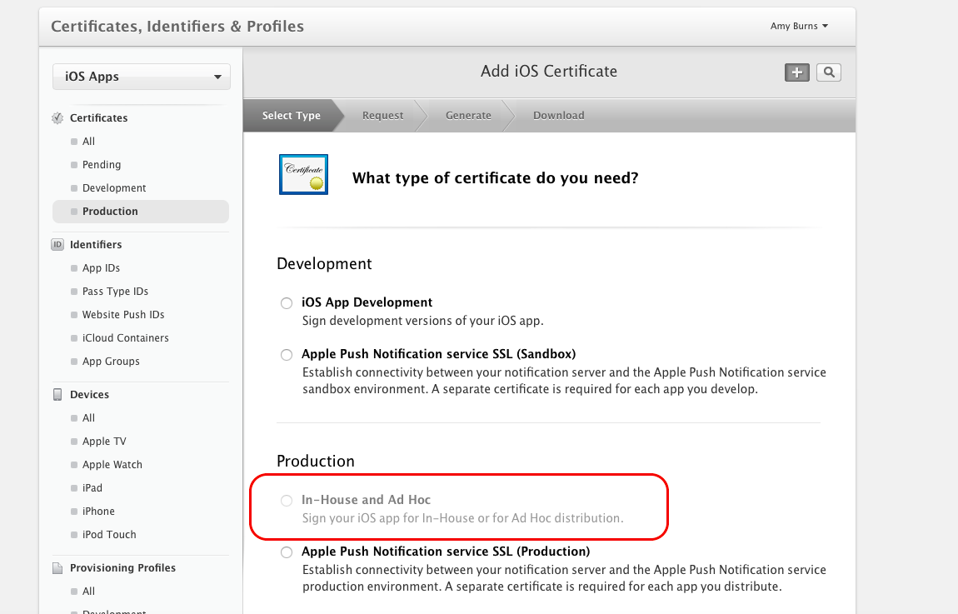The image size is (958, 614).
Task: Go to the Generate step tab
Action: pos(468,116)
